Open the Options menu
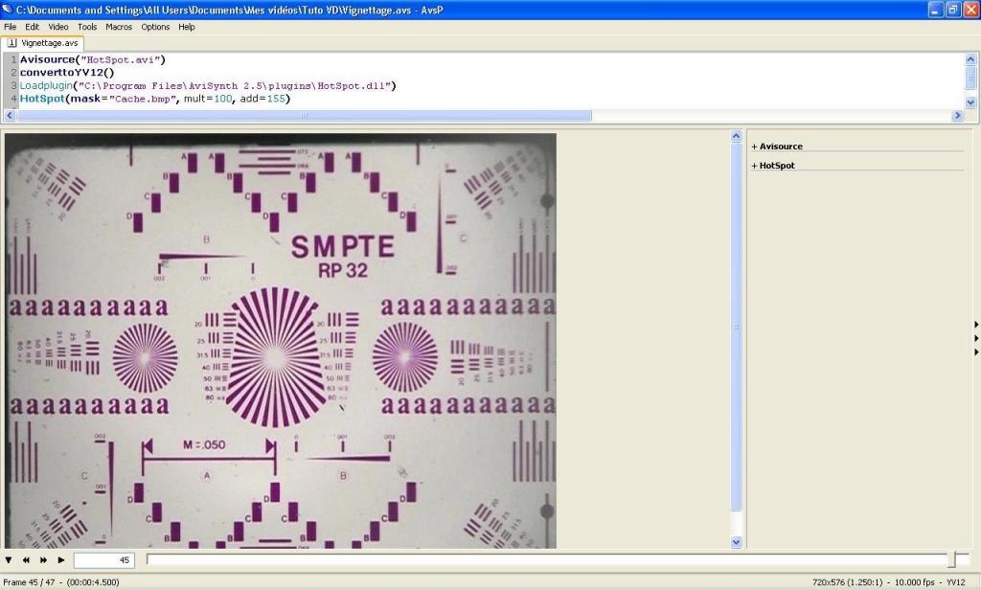Image resolution: width=981 pixels, height=590 pixels. [155, 27]
